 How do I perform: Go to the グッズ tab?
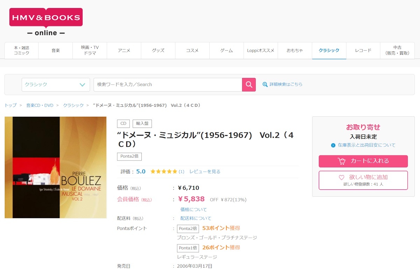pos(158,50)
